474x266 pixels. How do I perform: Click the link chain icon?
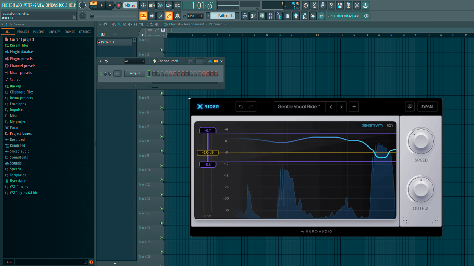(169, 16)
